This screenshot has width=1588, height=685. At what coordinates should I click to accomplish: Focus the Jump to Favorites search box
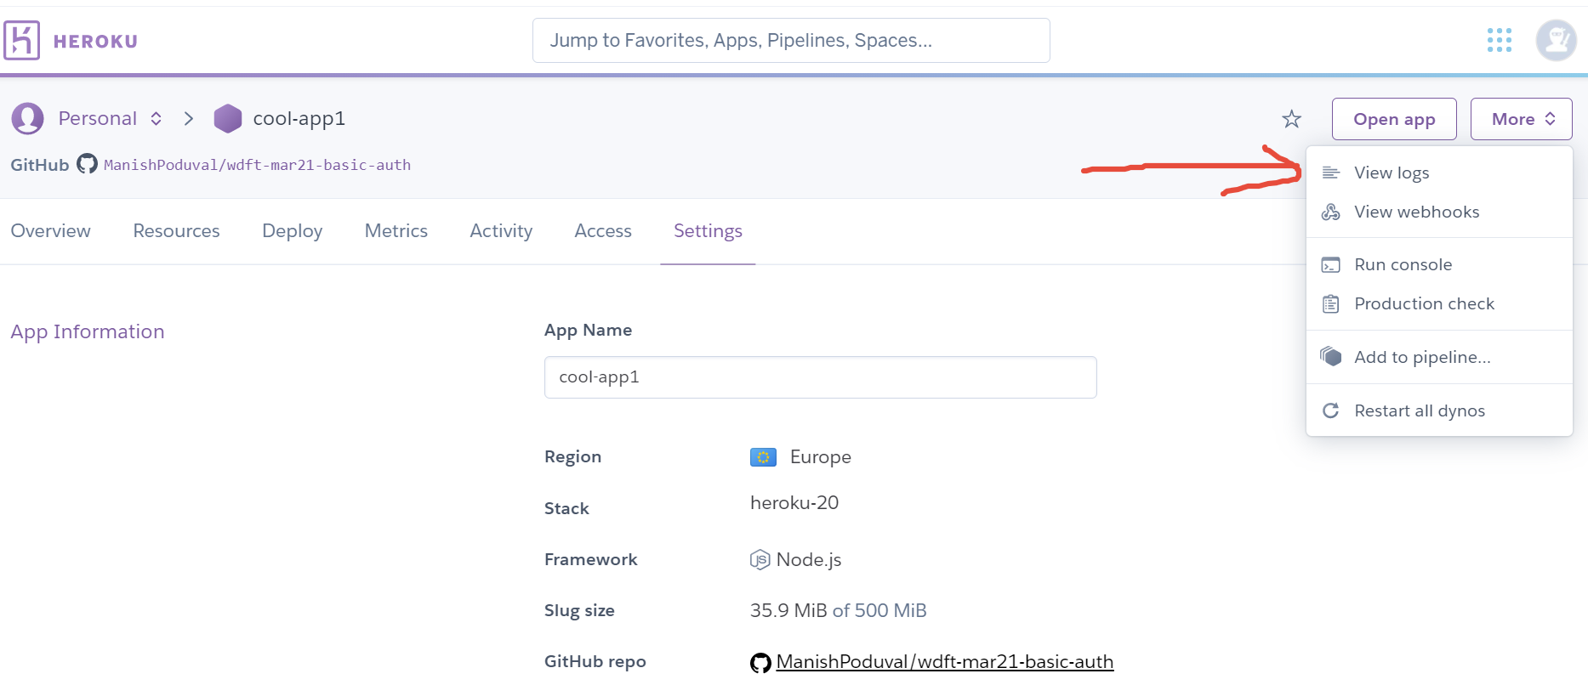791,40
